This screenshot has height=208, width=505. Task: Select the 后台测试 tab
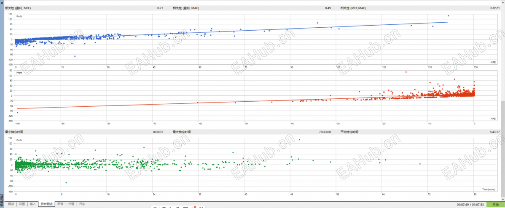click(47, 204)
